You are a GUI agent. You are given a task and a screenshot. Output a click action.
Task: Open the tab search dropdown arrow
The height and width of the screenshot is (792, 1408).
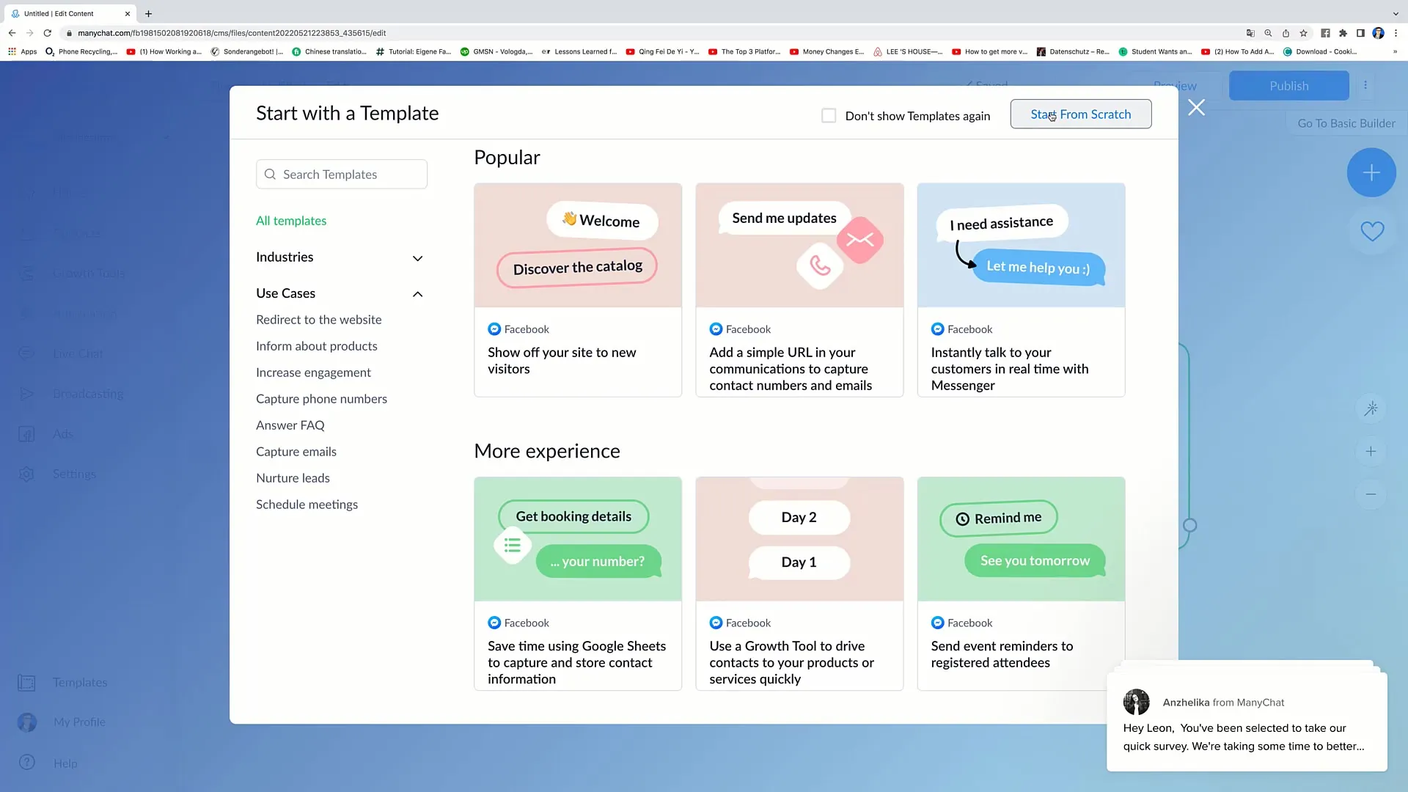tap(1395, 13)
